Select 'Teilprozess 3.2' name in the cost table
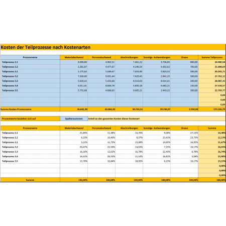Screen dimensions: 226x226 point(10,76)
